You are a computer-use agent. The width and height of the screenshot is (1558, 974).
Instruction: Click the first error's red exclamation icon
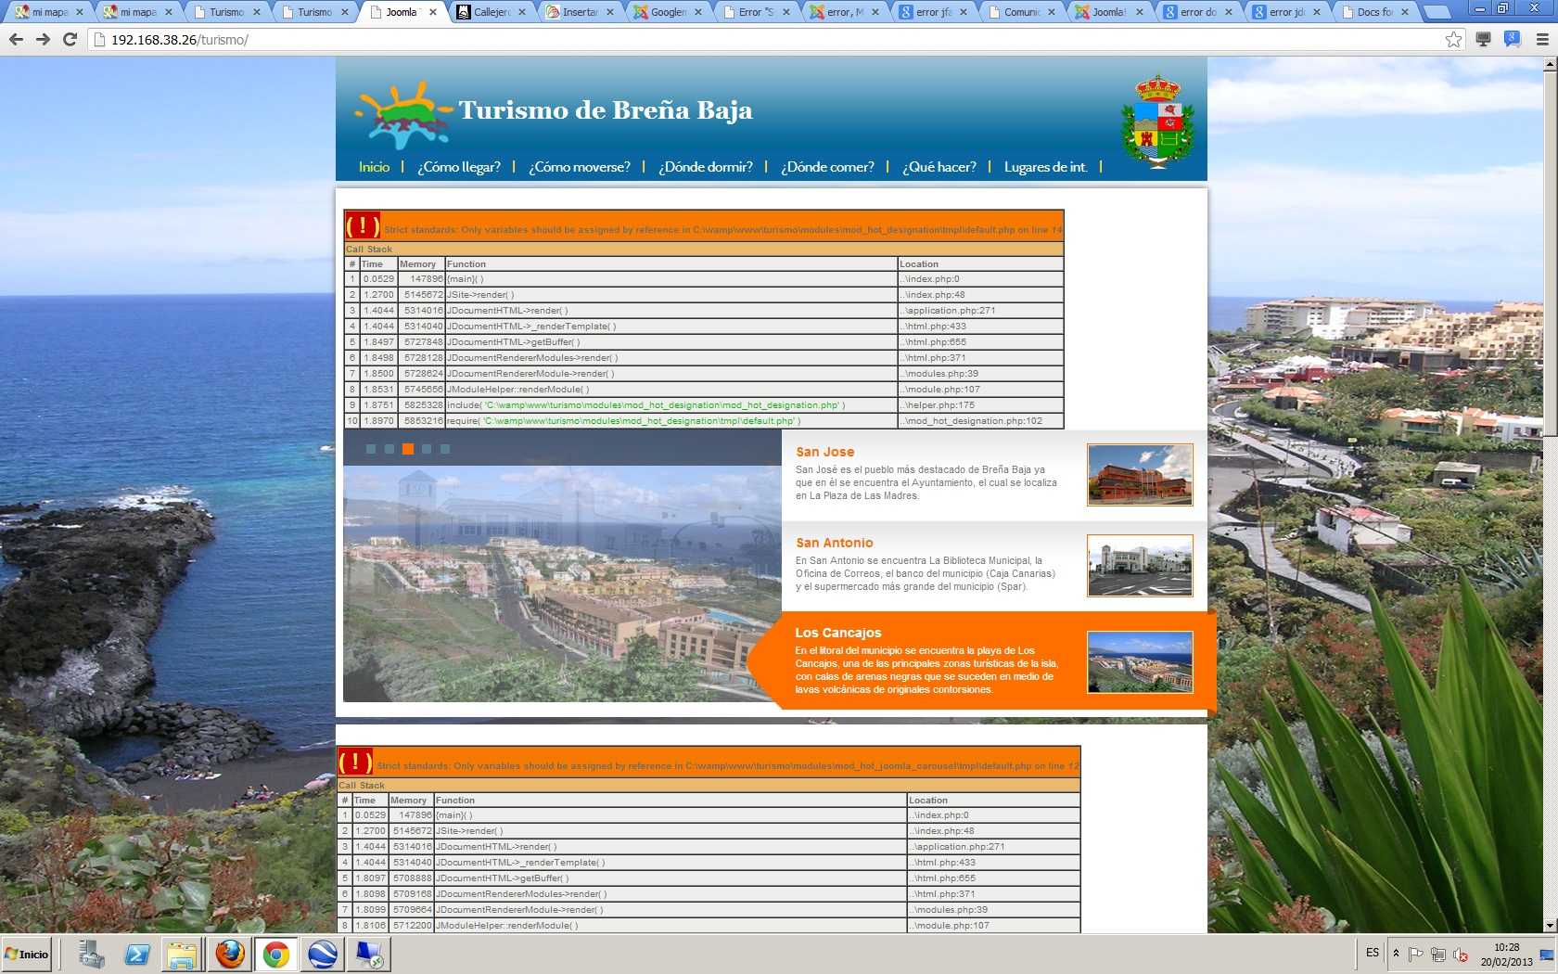pos(362,225)
